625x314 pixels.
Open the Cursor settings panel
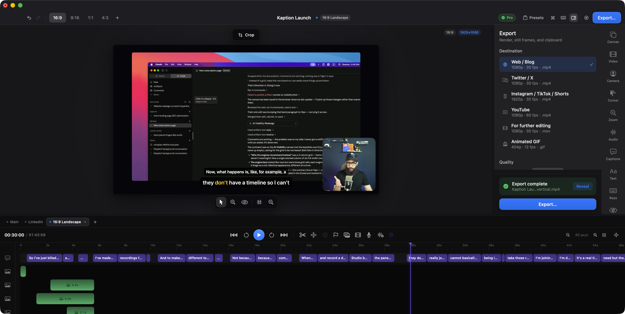tap(613, 96)
